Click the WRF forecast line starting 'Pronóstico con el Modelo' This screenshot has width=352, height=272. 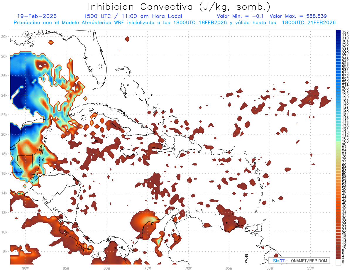pos(174,23)
